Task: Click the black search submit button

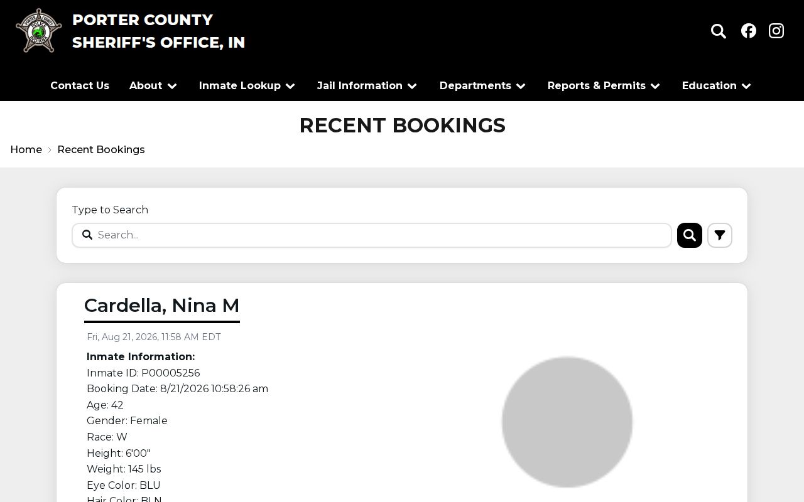Action: (x=690, y=235)
